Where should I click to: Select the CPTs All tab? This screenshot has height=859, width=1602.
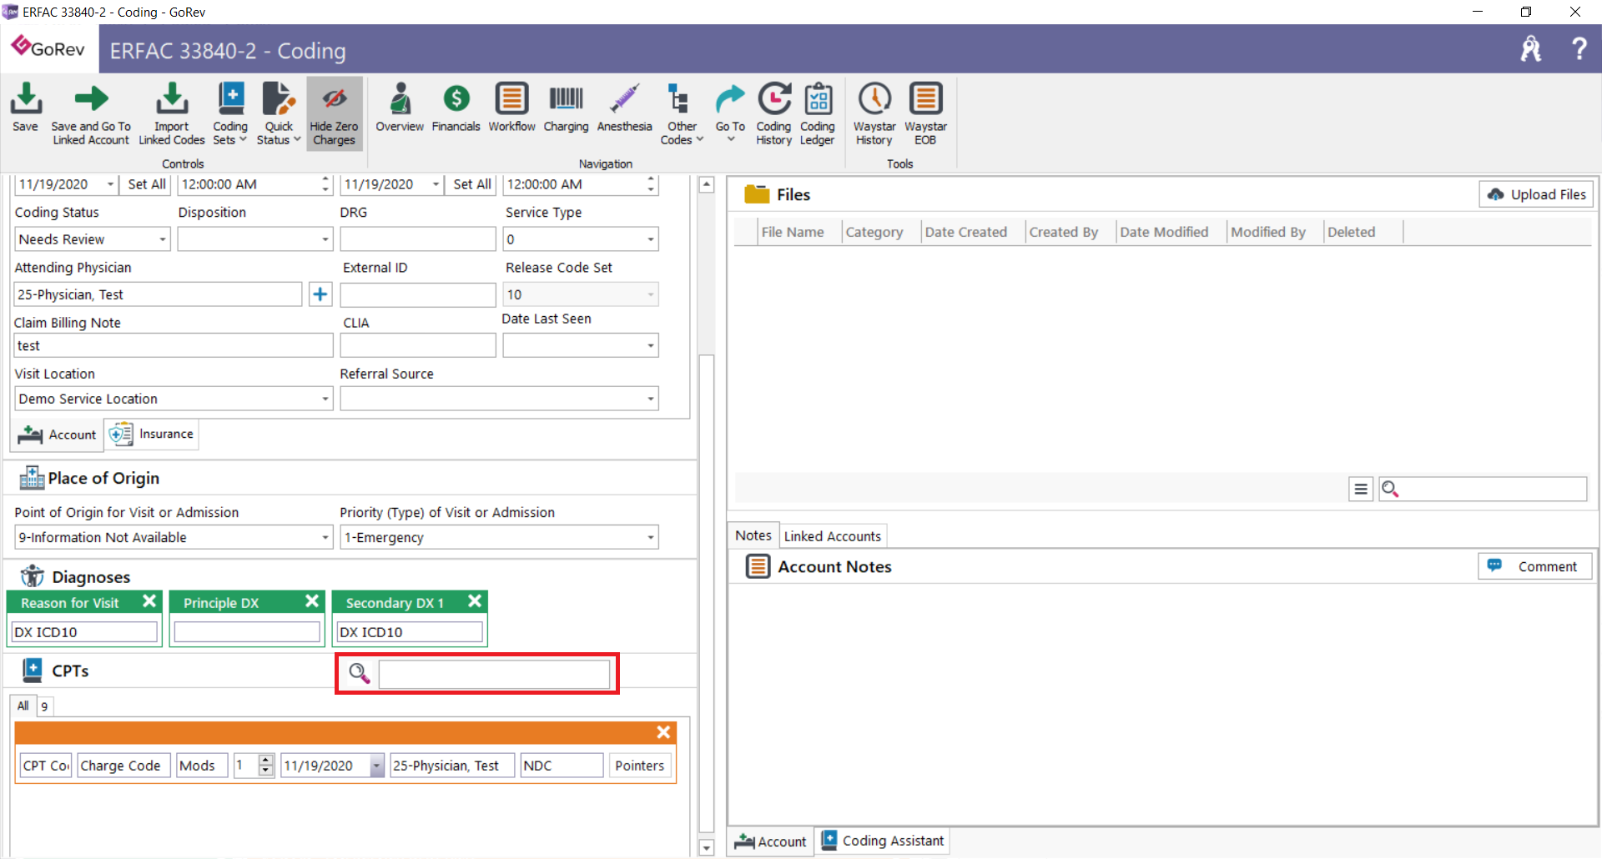(23, 706)
